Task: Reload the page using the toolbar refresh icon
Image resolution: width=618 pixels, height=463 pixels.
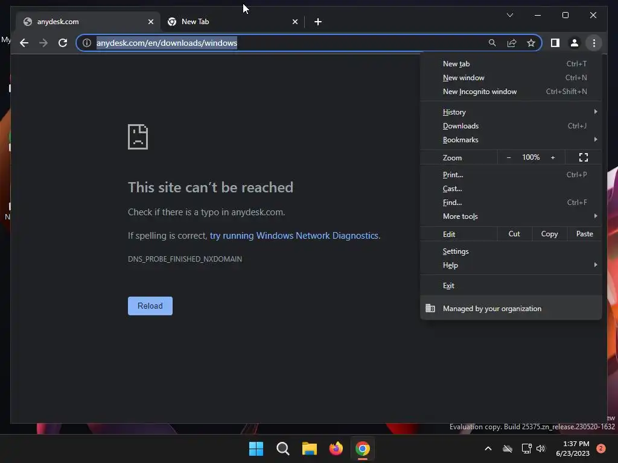Action: pos(63,43)
